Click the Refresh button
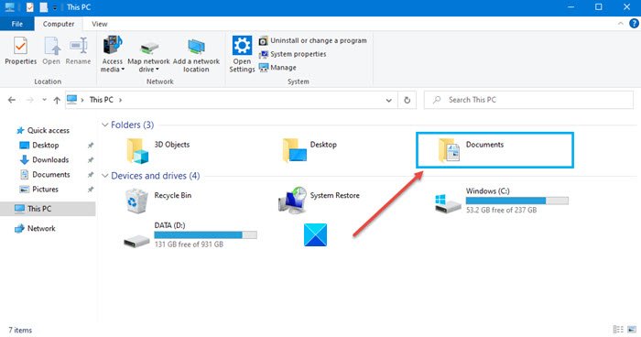The height and width of the screenshot is (337, 641). click(x=407, y=100)
